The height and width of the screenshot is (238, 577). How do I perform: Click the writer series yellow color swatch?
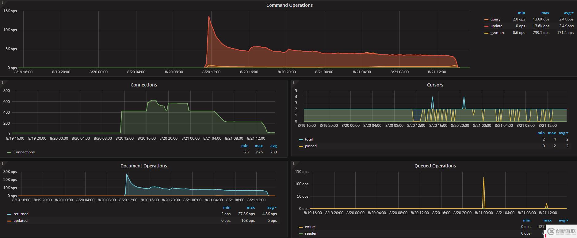pos(301,227)
